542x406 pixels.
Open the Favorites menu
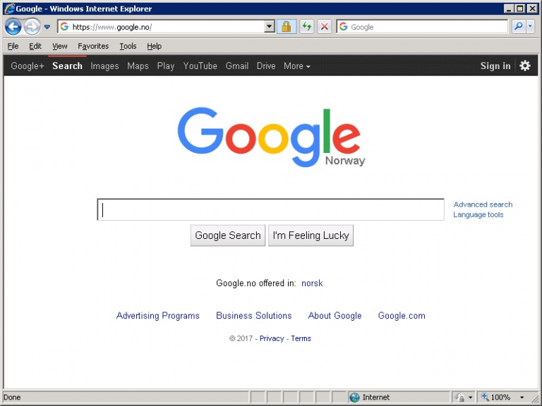[93, 46]
